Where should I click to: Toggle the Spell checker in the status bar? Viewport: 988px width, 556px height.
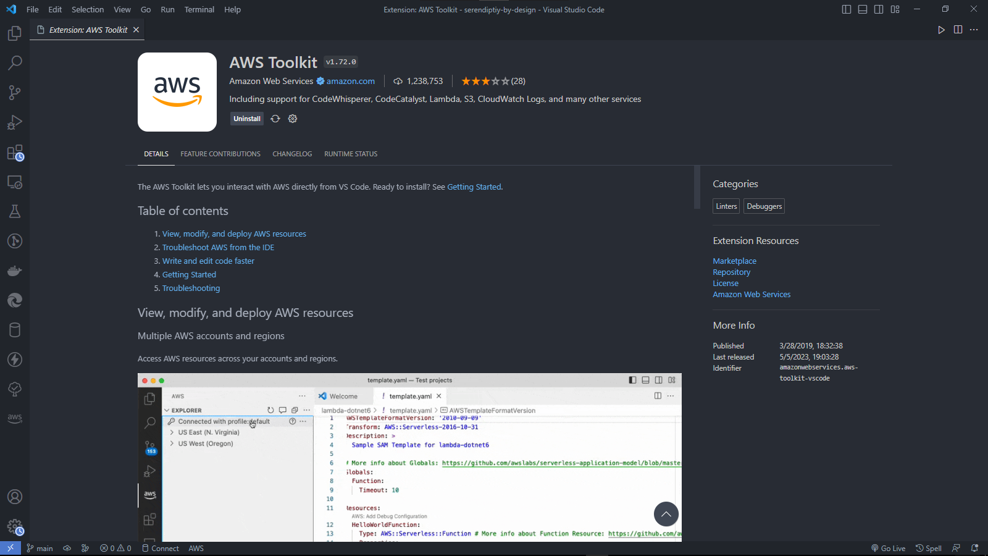point(928,548)
